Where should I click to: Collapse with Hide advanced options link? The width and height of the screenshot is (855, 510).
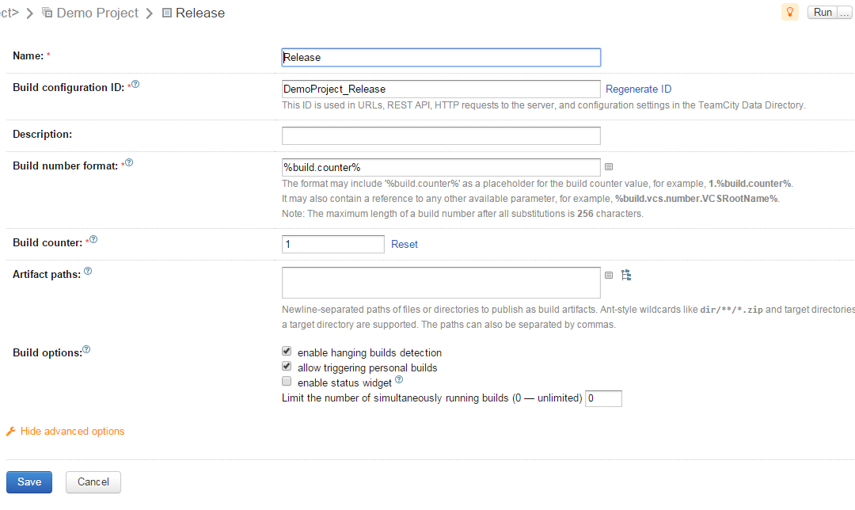[x=72, y=432]
